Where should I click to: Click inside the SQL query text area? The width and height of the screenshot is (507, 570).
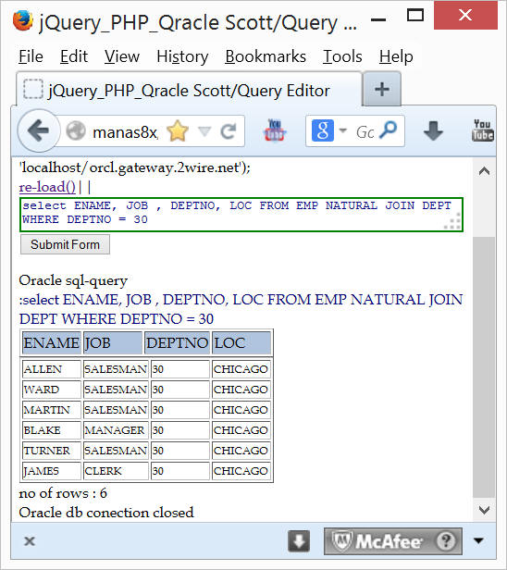241,215
